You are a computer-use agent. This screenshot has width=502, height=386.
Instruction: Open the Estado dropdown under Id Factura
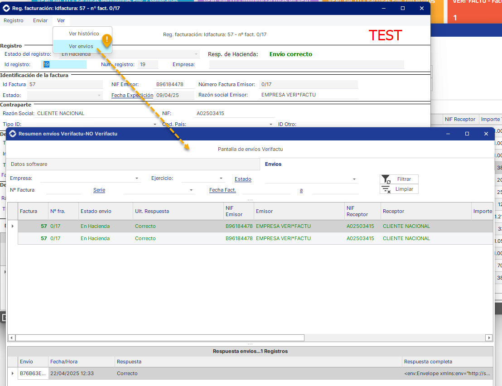[x=99, y=96]
